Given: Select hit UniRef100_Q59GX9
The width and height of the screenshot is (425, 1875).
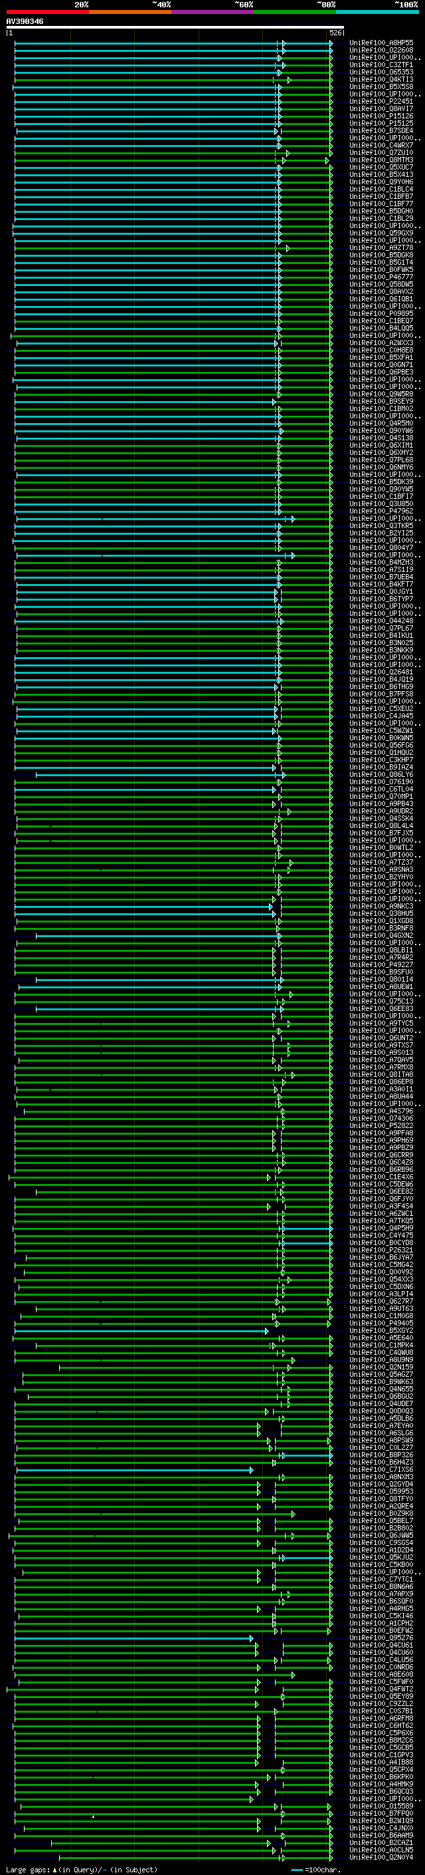Looking at the screenshot, I should (381, 233).
